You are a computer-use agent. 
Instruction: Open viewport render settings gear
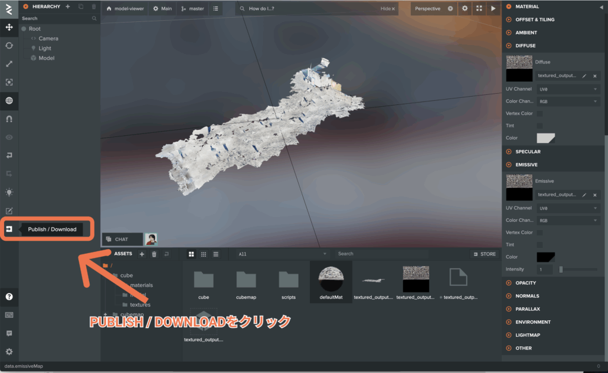(464, 8)
